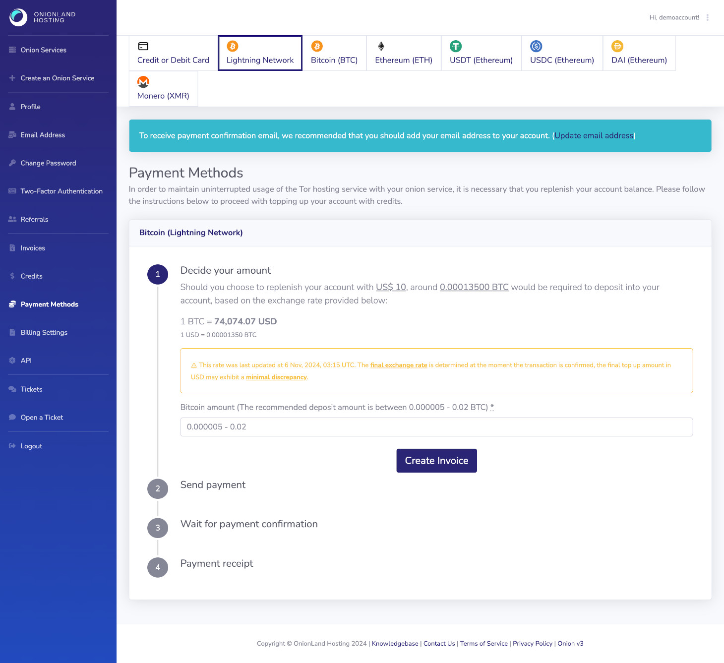Click the Payment receipt step heading
This screenshot has height=663, width=724.
tap(217, 564)
